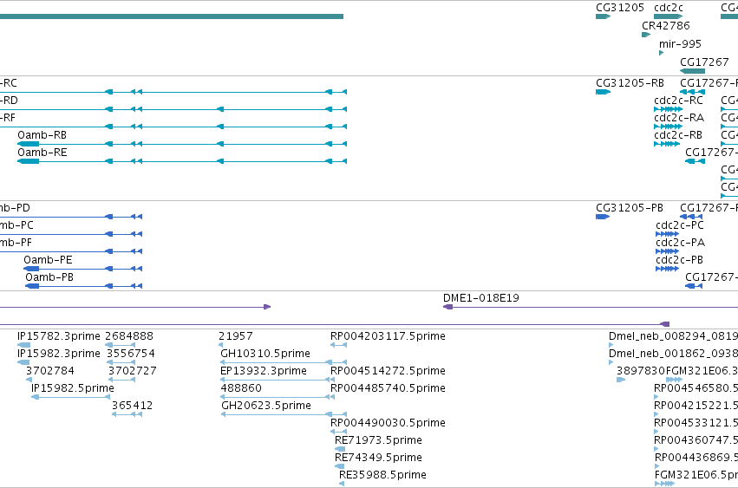Click the IP15982.3prime EST label
The image size is (738, 488).
(58, 354)
